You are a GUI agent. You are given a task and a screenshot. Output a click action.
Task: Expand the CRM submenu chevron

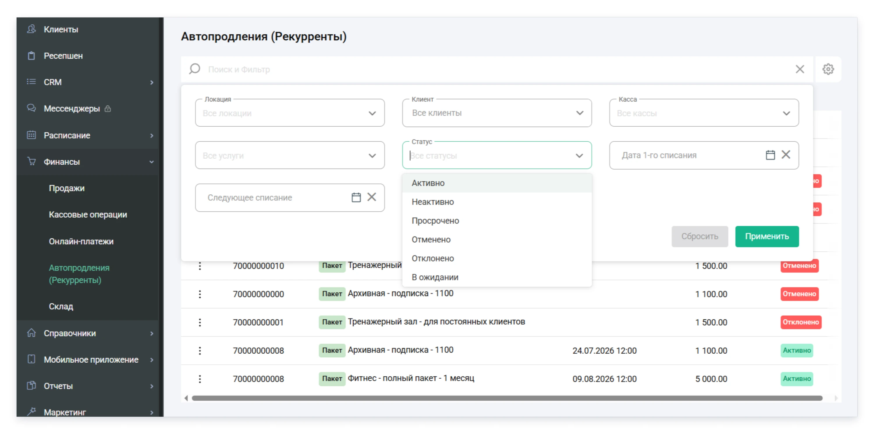(x=152, y=82)
